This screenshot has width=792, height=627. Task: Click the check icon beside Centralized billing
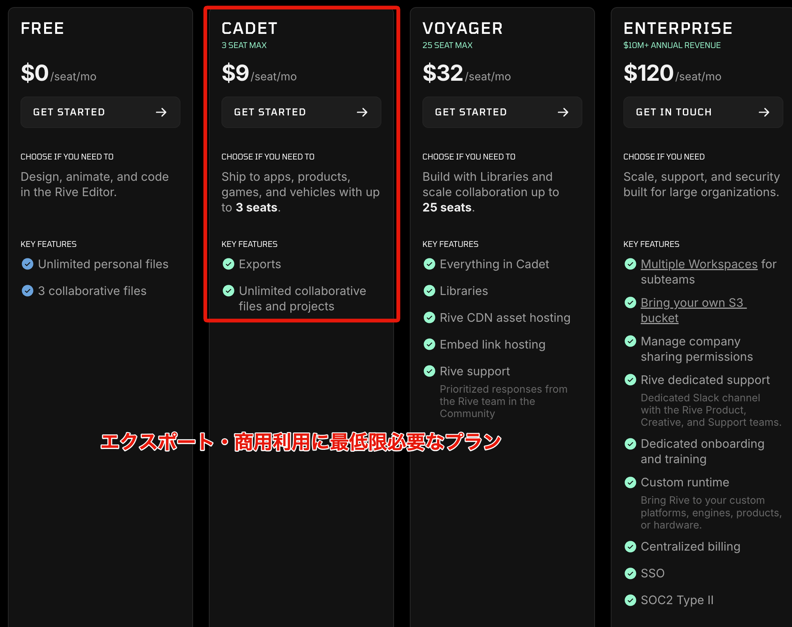click(630, 547)
